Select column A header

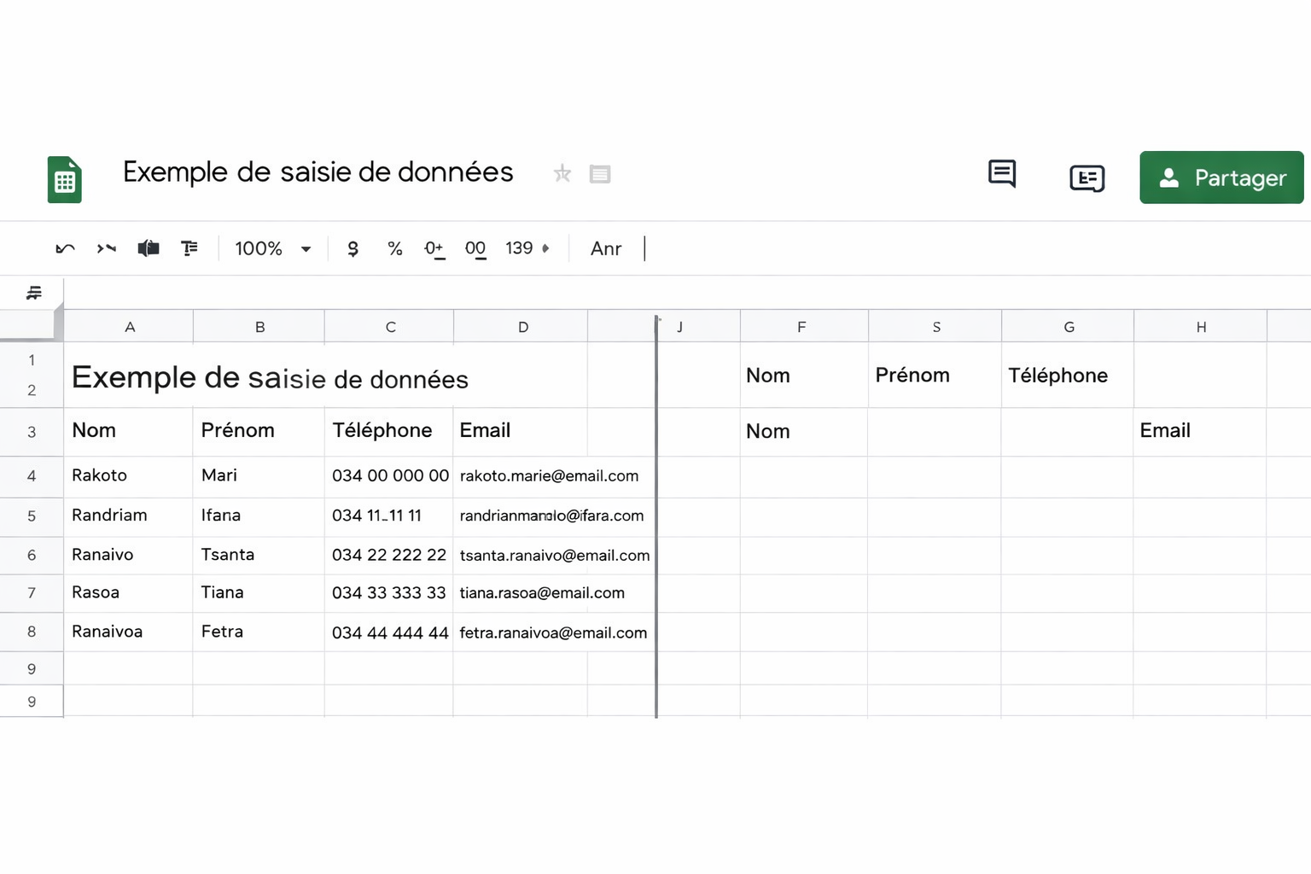(x=129, y=327)
